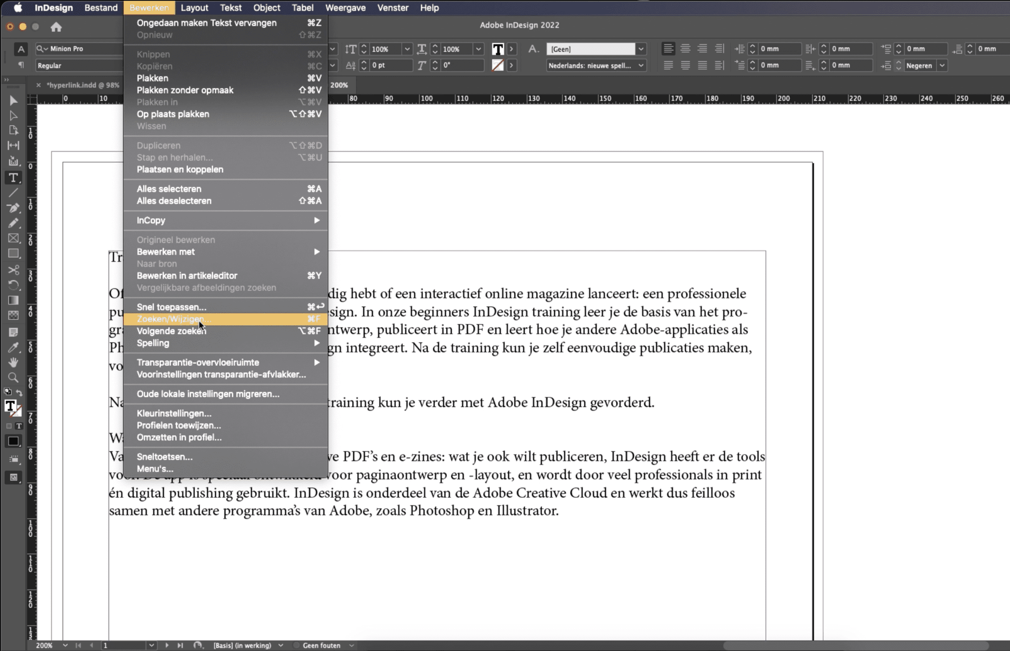Go to last page button
1010x651 pixels.
[x=180, y=645]
